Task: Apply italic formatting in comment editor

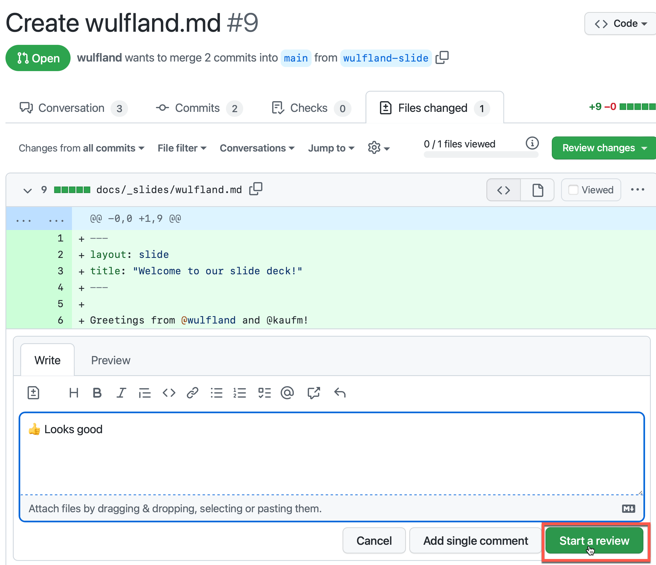Action: (121, 393)
